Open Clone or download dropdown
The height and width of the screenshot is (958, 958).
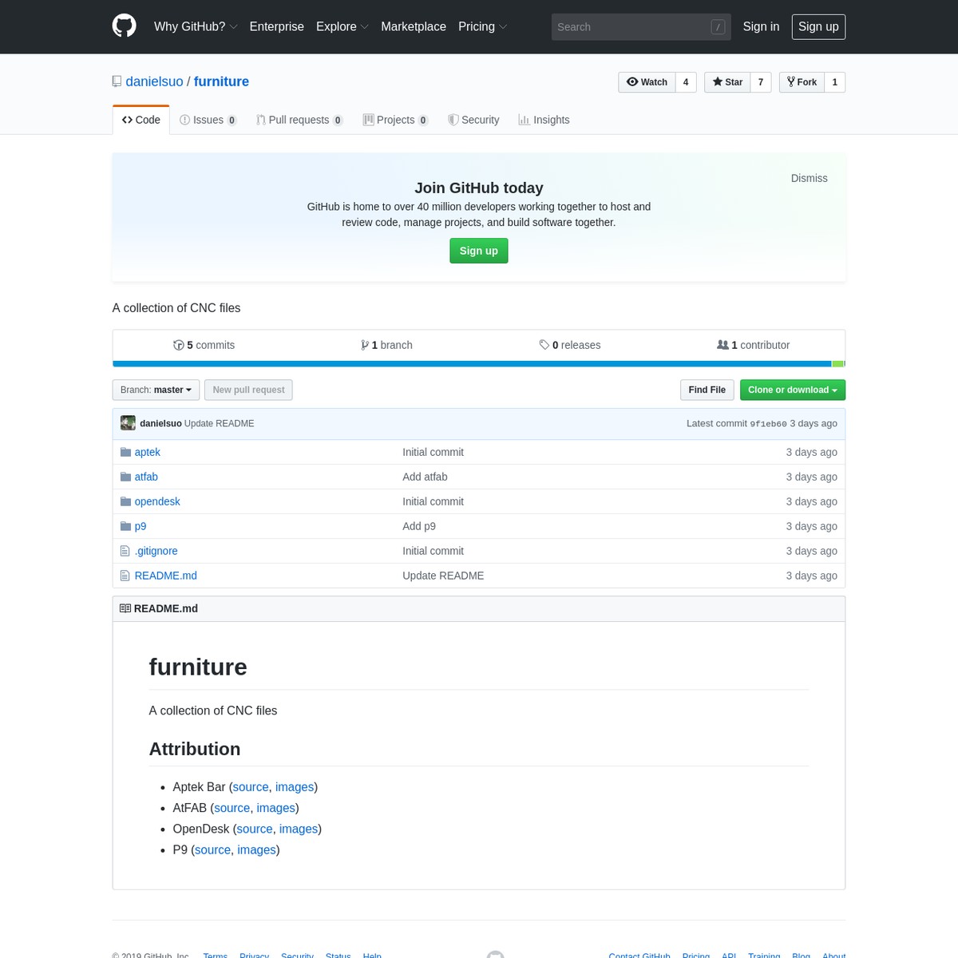tap(793, 390)
